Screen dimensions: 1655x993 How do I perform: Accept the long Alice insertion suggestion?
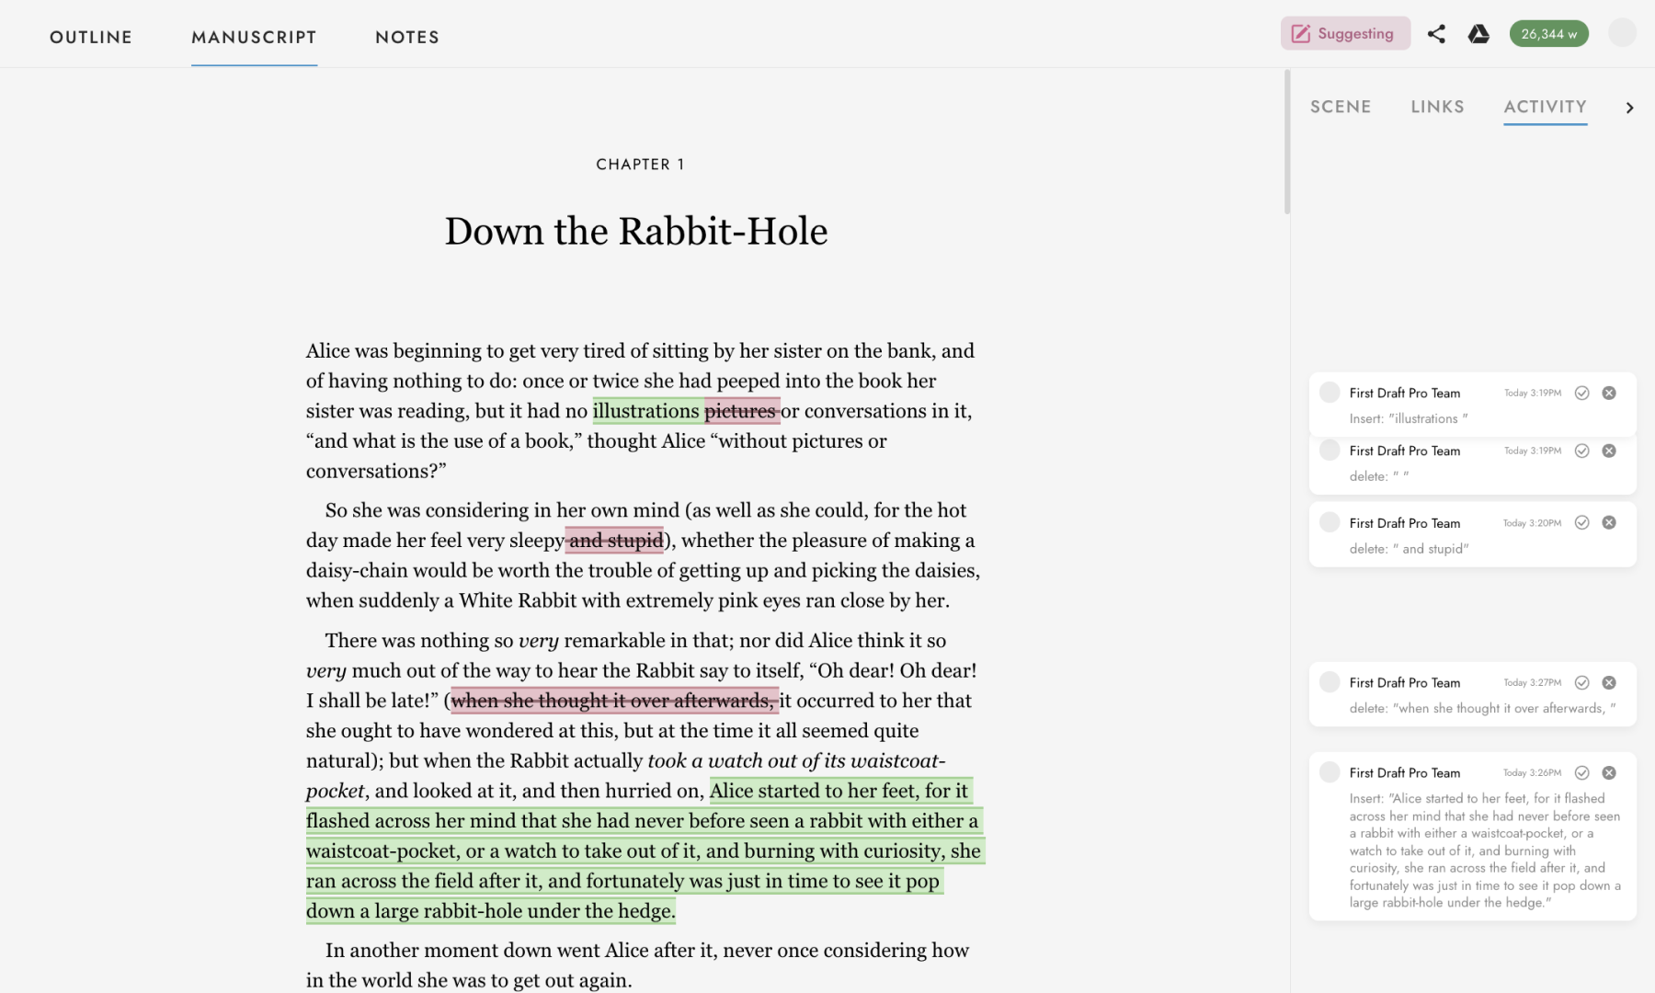(1582, 772)
